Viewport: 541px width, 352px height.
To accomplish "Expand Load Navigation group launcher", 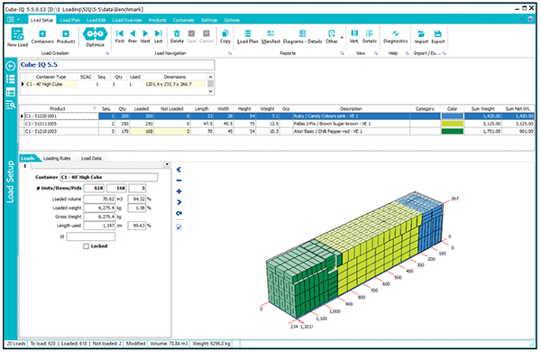I will [230, 53].
